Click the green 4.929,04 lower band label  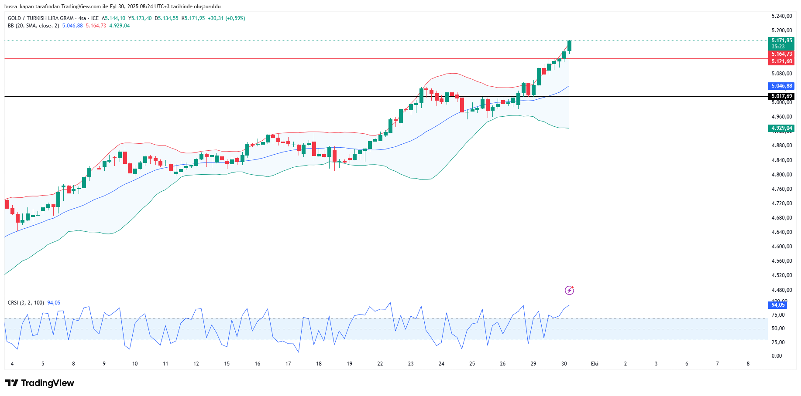click(x=781, y=128)
